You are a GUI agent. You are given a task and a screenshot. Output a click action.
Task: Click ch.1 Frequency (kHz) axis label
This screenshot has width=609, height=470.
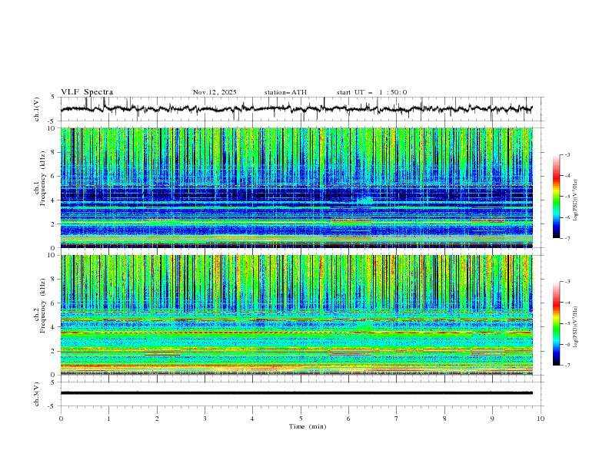coord(40,187)
